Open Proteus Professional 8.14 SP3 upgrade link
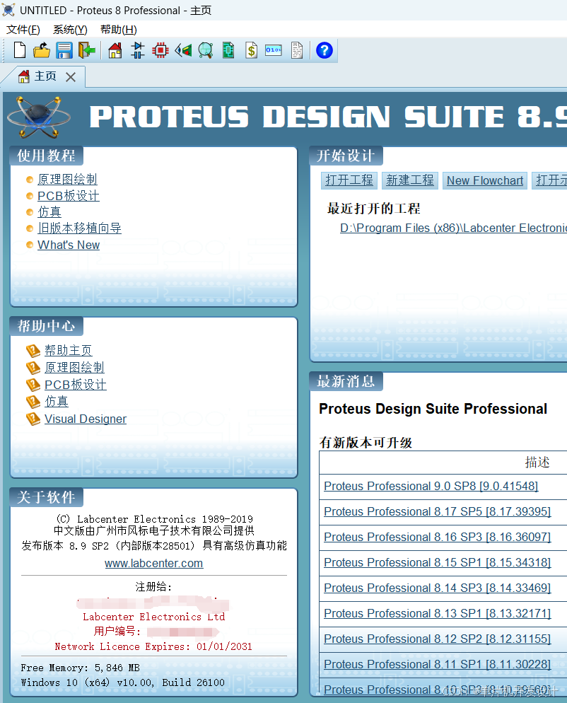Viewport: 567px width, 703px height. point(438,588)
